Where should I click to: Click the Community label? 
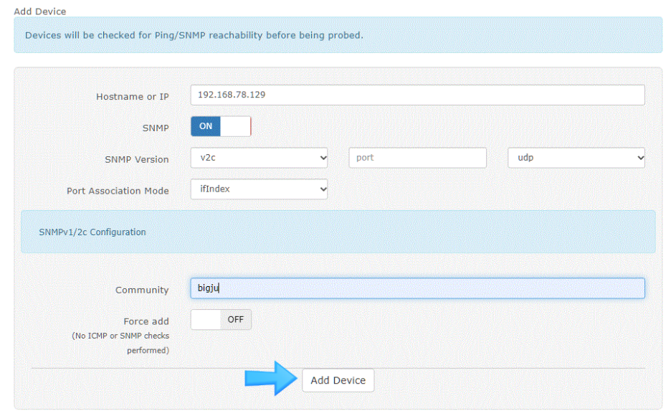(142, 290)
